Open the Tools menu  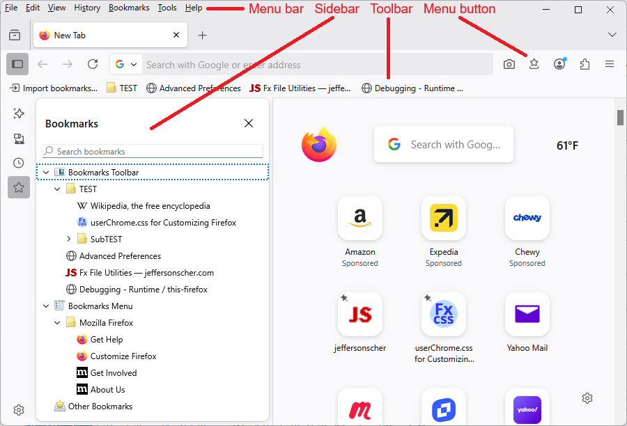pos(167,8)
